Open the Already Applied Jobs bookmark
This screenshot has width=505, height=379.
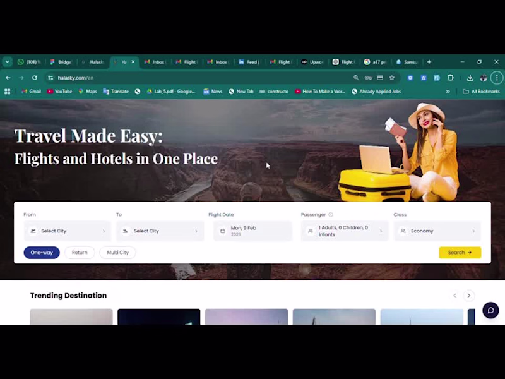(376, 92)
